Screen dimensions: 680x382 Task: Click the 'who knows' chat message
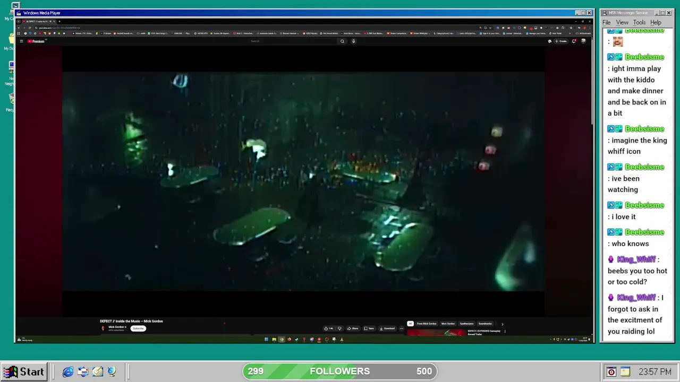[x=630, y=244]
